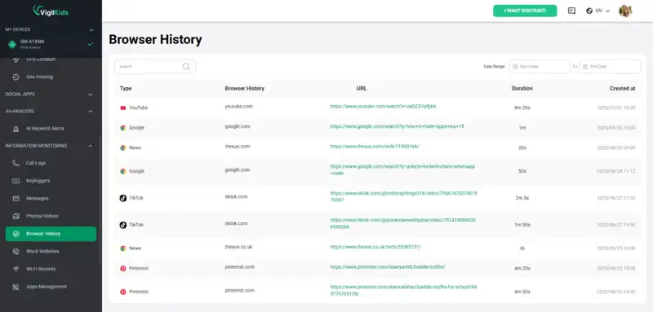653x312 pixels.
Task: Click the URL column header
Action: [x=362, y=89]
